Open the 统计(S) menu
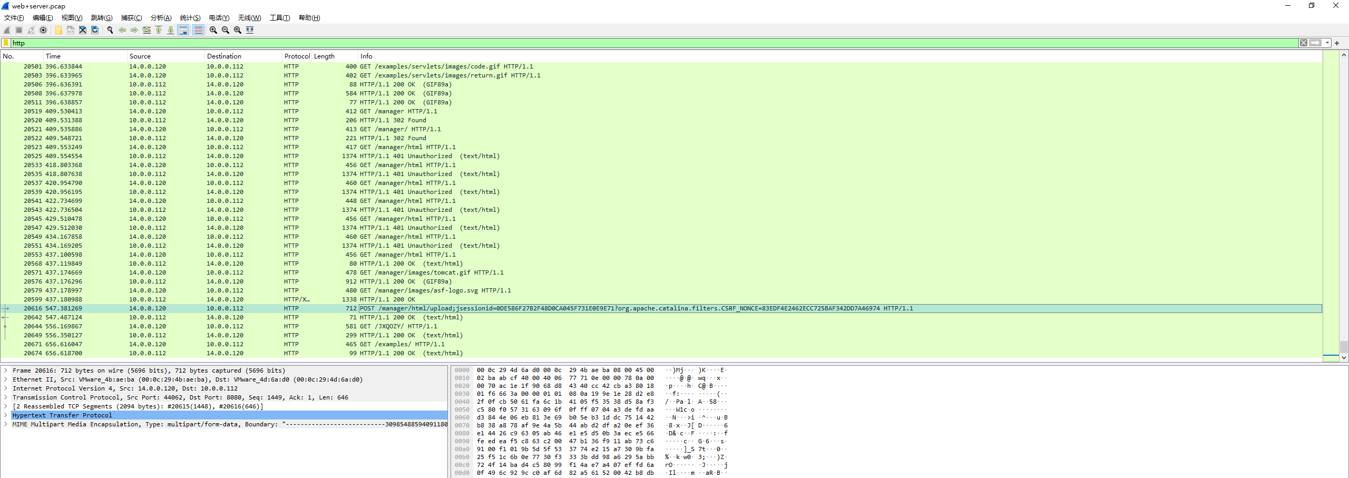 point(190,18)
